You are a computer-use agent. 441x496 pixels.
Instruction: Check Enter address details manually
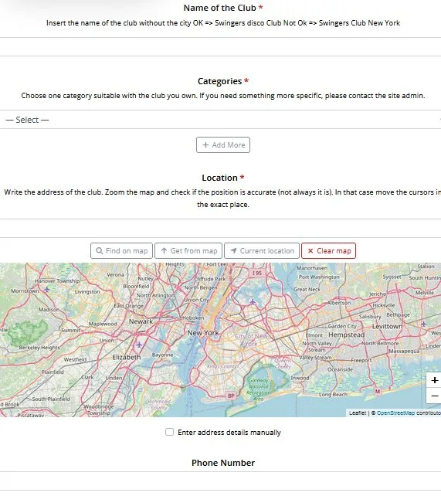169,432
